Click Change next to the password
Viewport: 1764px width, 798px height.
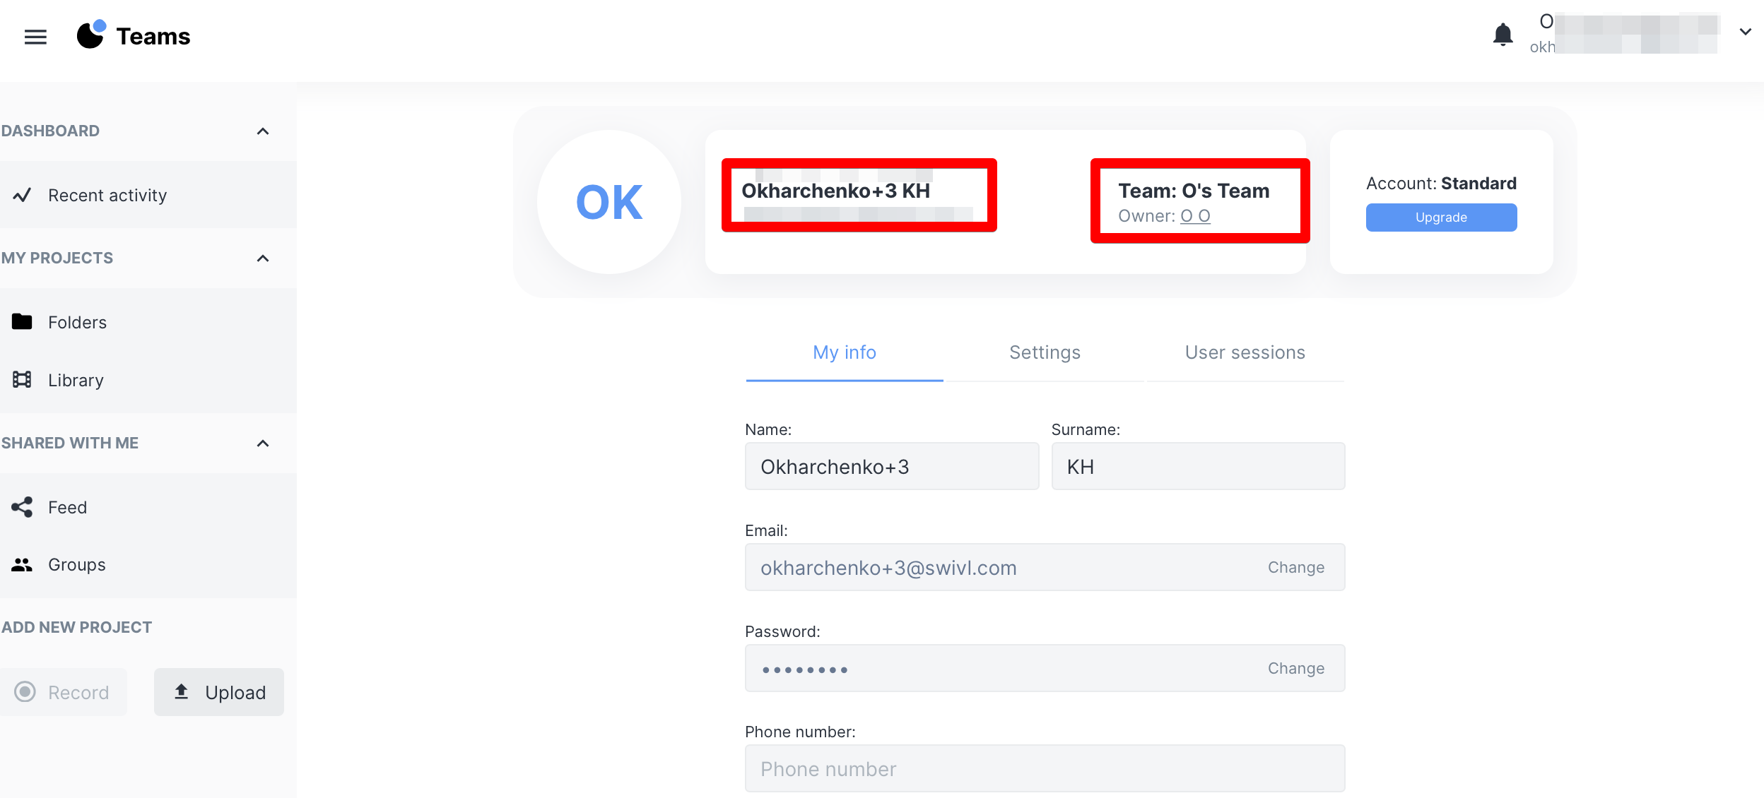(x=1295, y=668)
